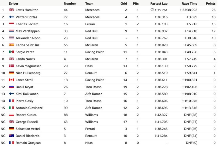
Task: Click the Fastest Lap column header
Action: (159, 4)
